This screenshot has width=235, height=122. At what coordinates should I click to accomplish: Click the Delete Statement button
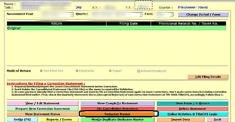click(x=192, y=109)
